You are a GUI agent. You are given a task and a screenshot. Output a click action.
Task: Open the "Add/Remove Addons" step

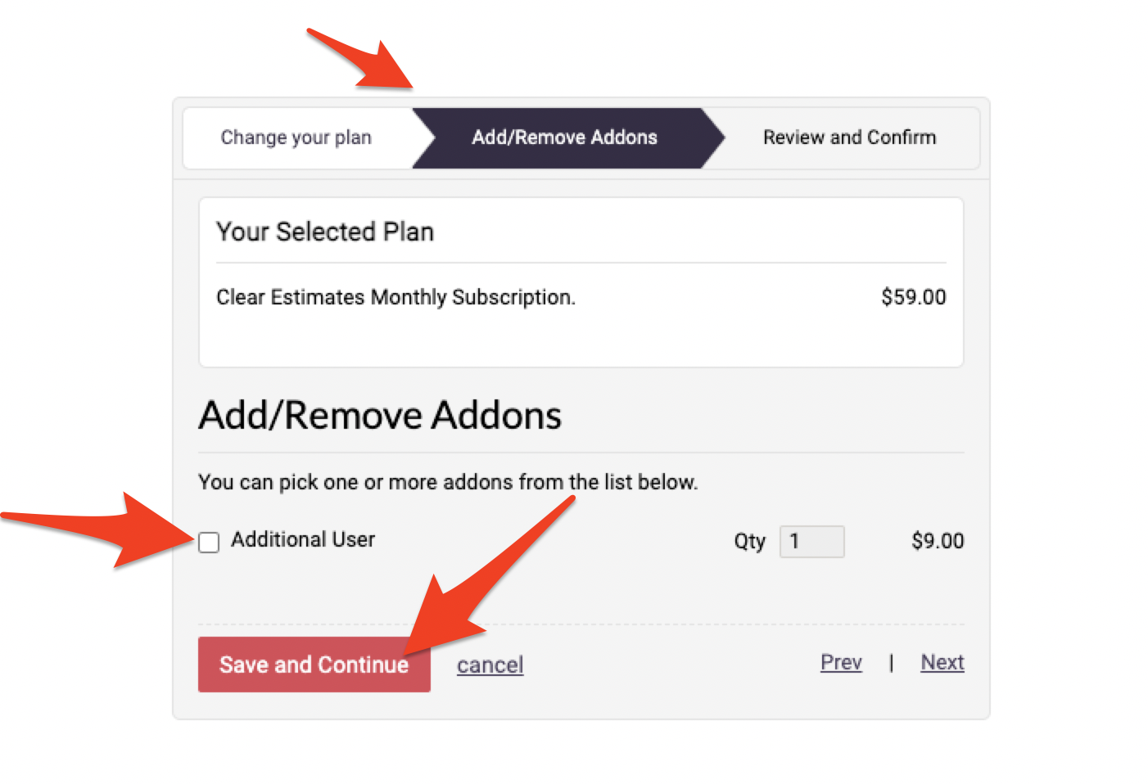pyautogui.click(x=564, y=137)
